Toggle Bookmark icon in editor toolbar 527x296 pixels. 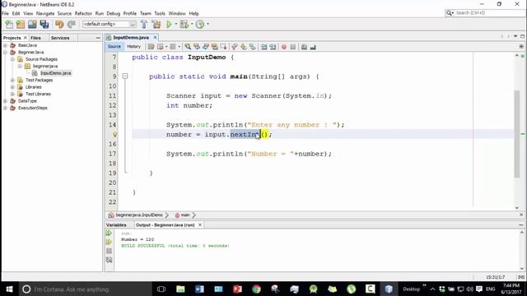252,47
